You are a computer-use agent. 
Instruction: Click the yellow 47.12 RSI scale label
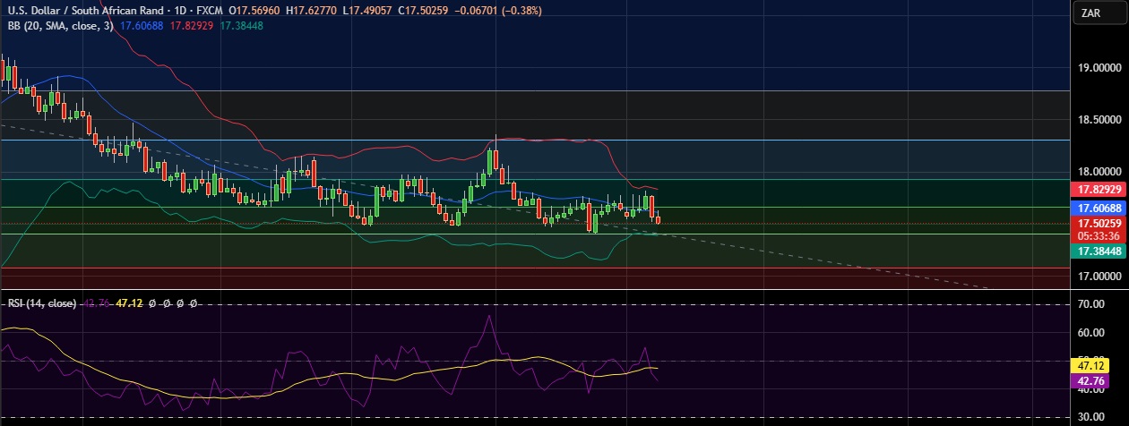1100,365
